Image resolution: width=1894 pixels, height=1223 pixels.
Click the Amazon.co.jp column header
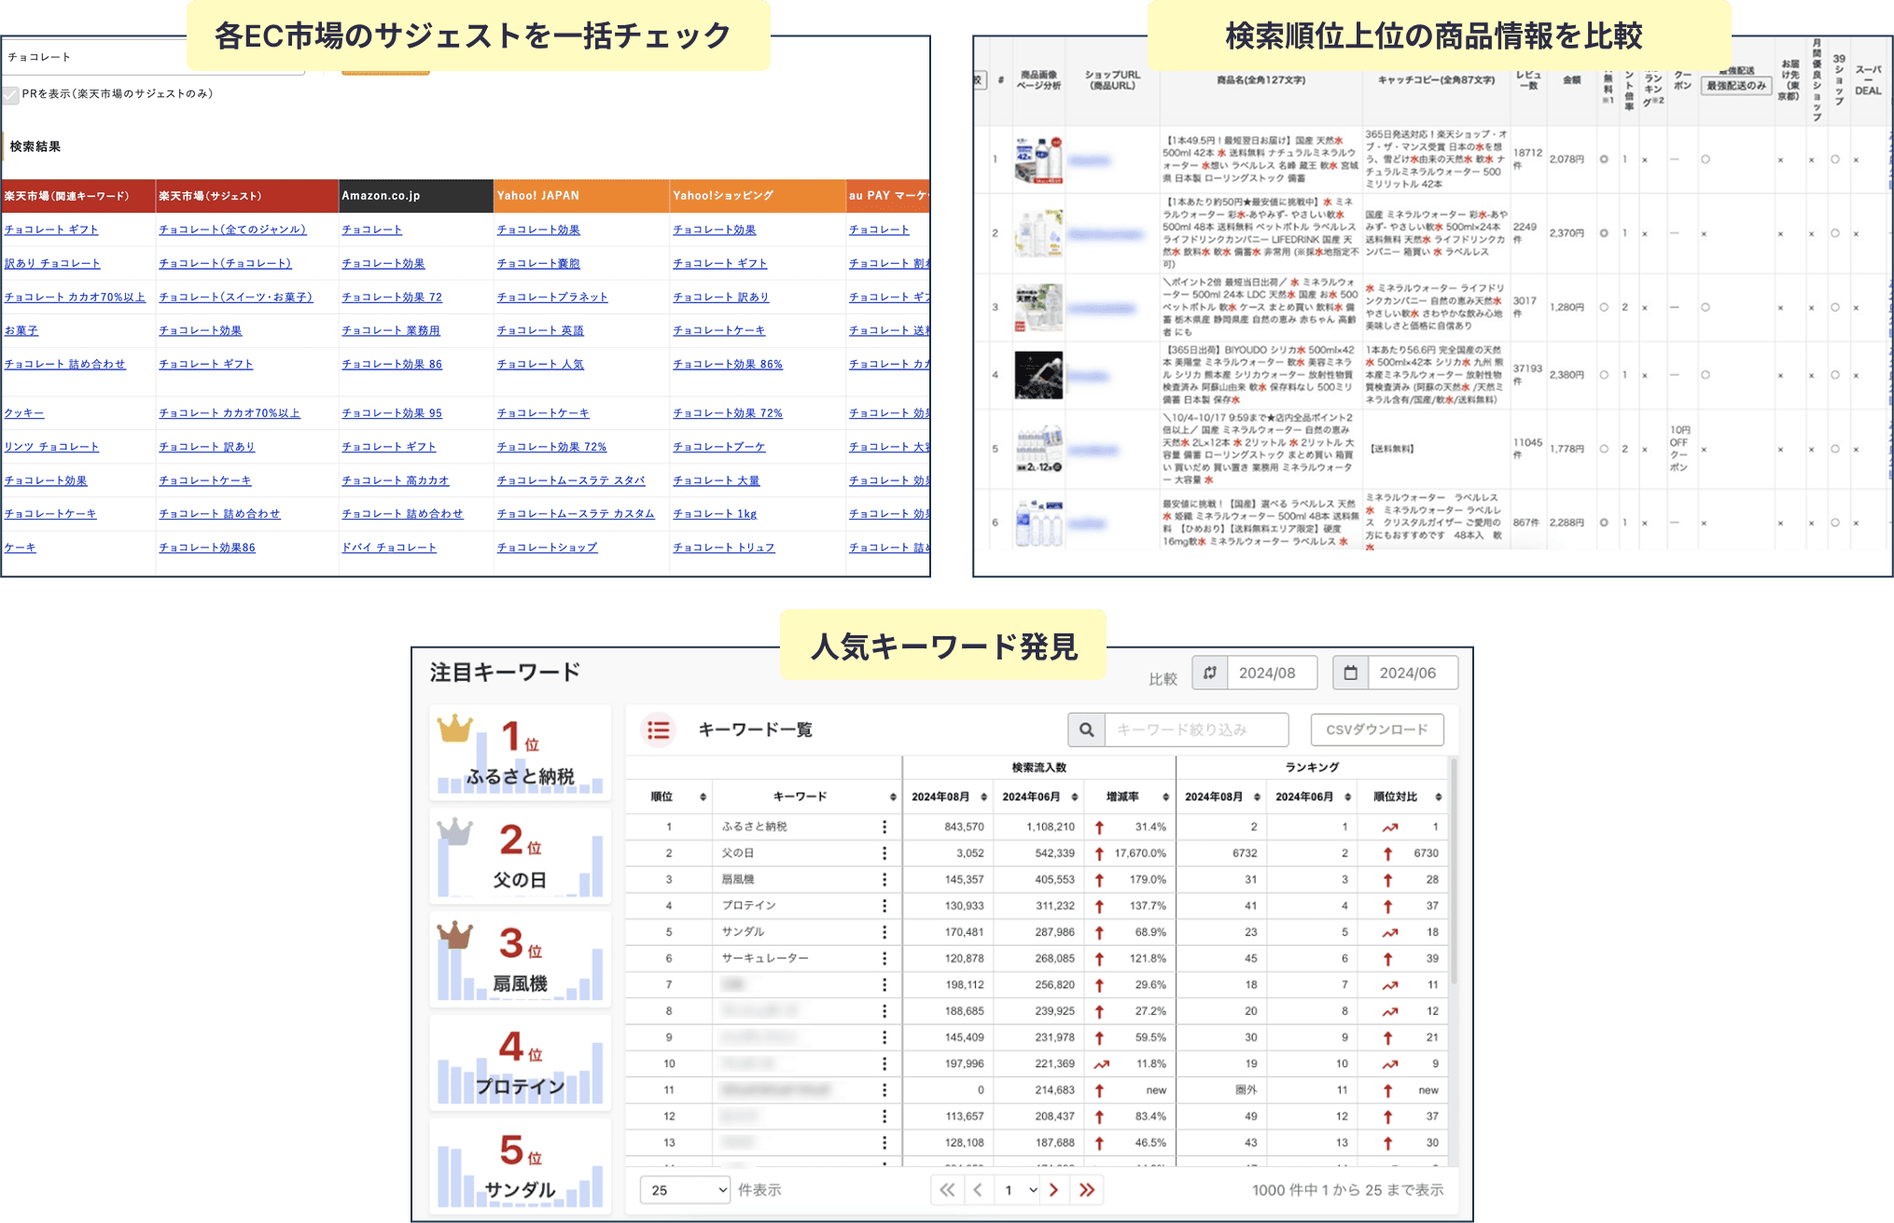[415, 196]
